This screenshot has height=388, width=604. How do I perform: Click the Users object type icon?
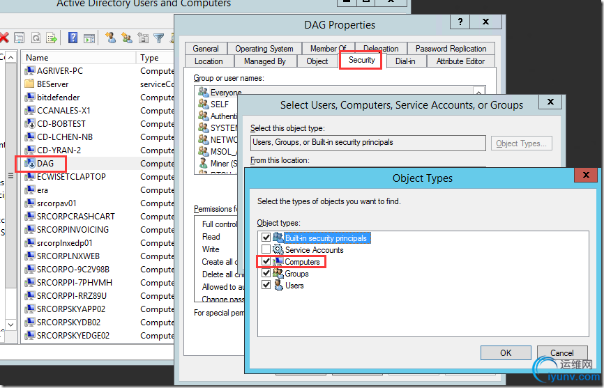[278, 286]
